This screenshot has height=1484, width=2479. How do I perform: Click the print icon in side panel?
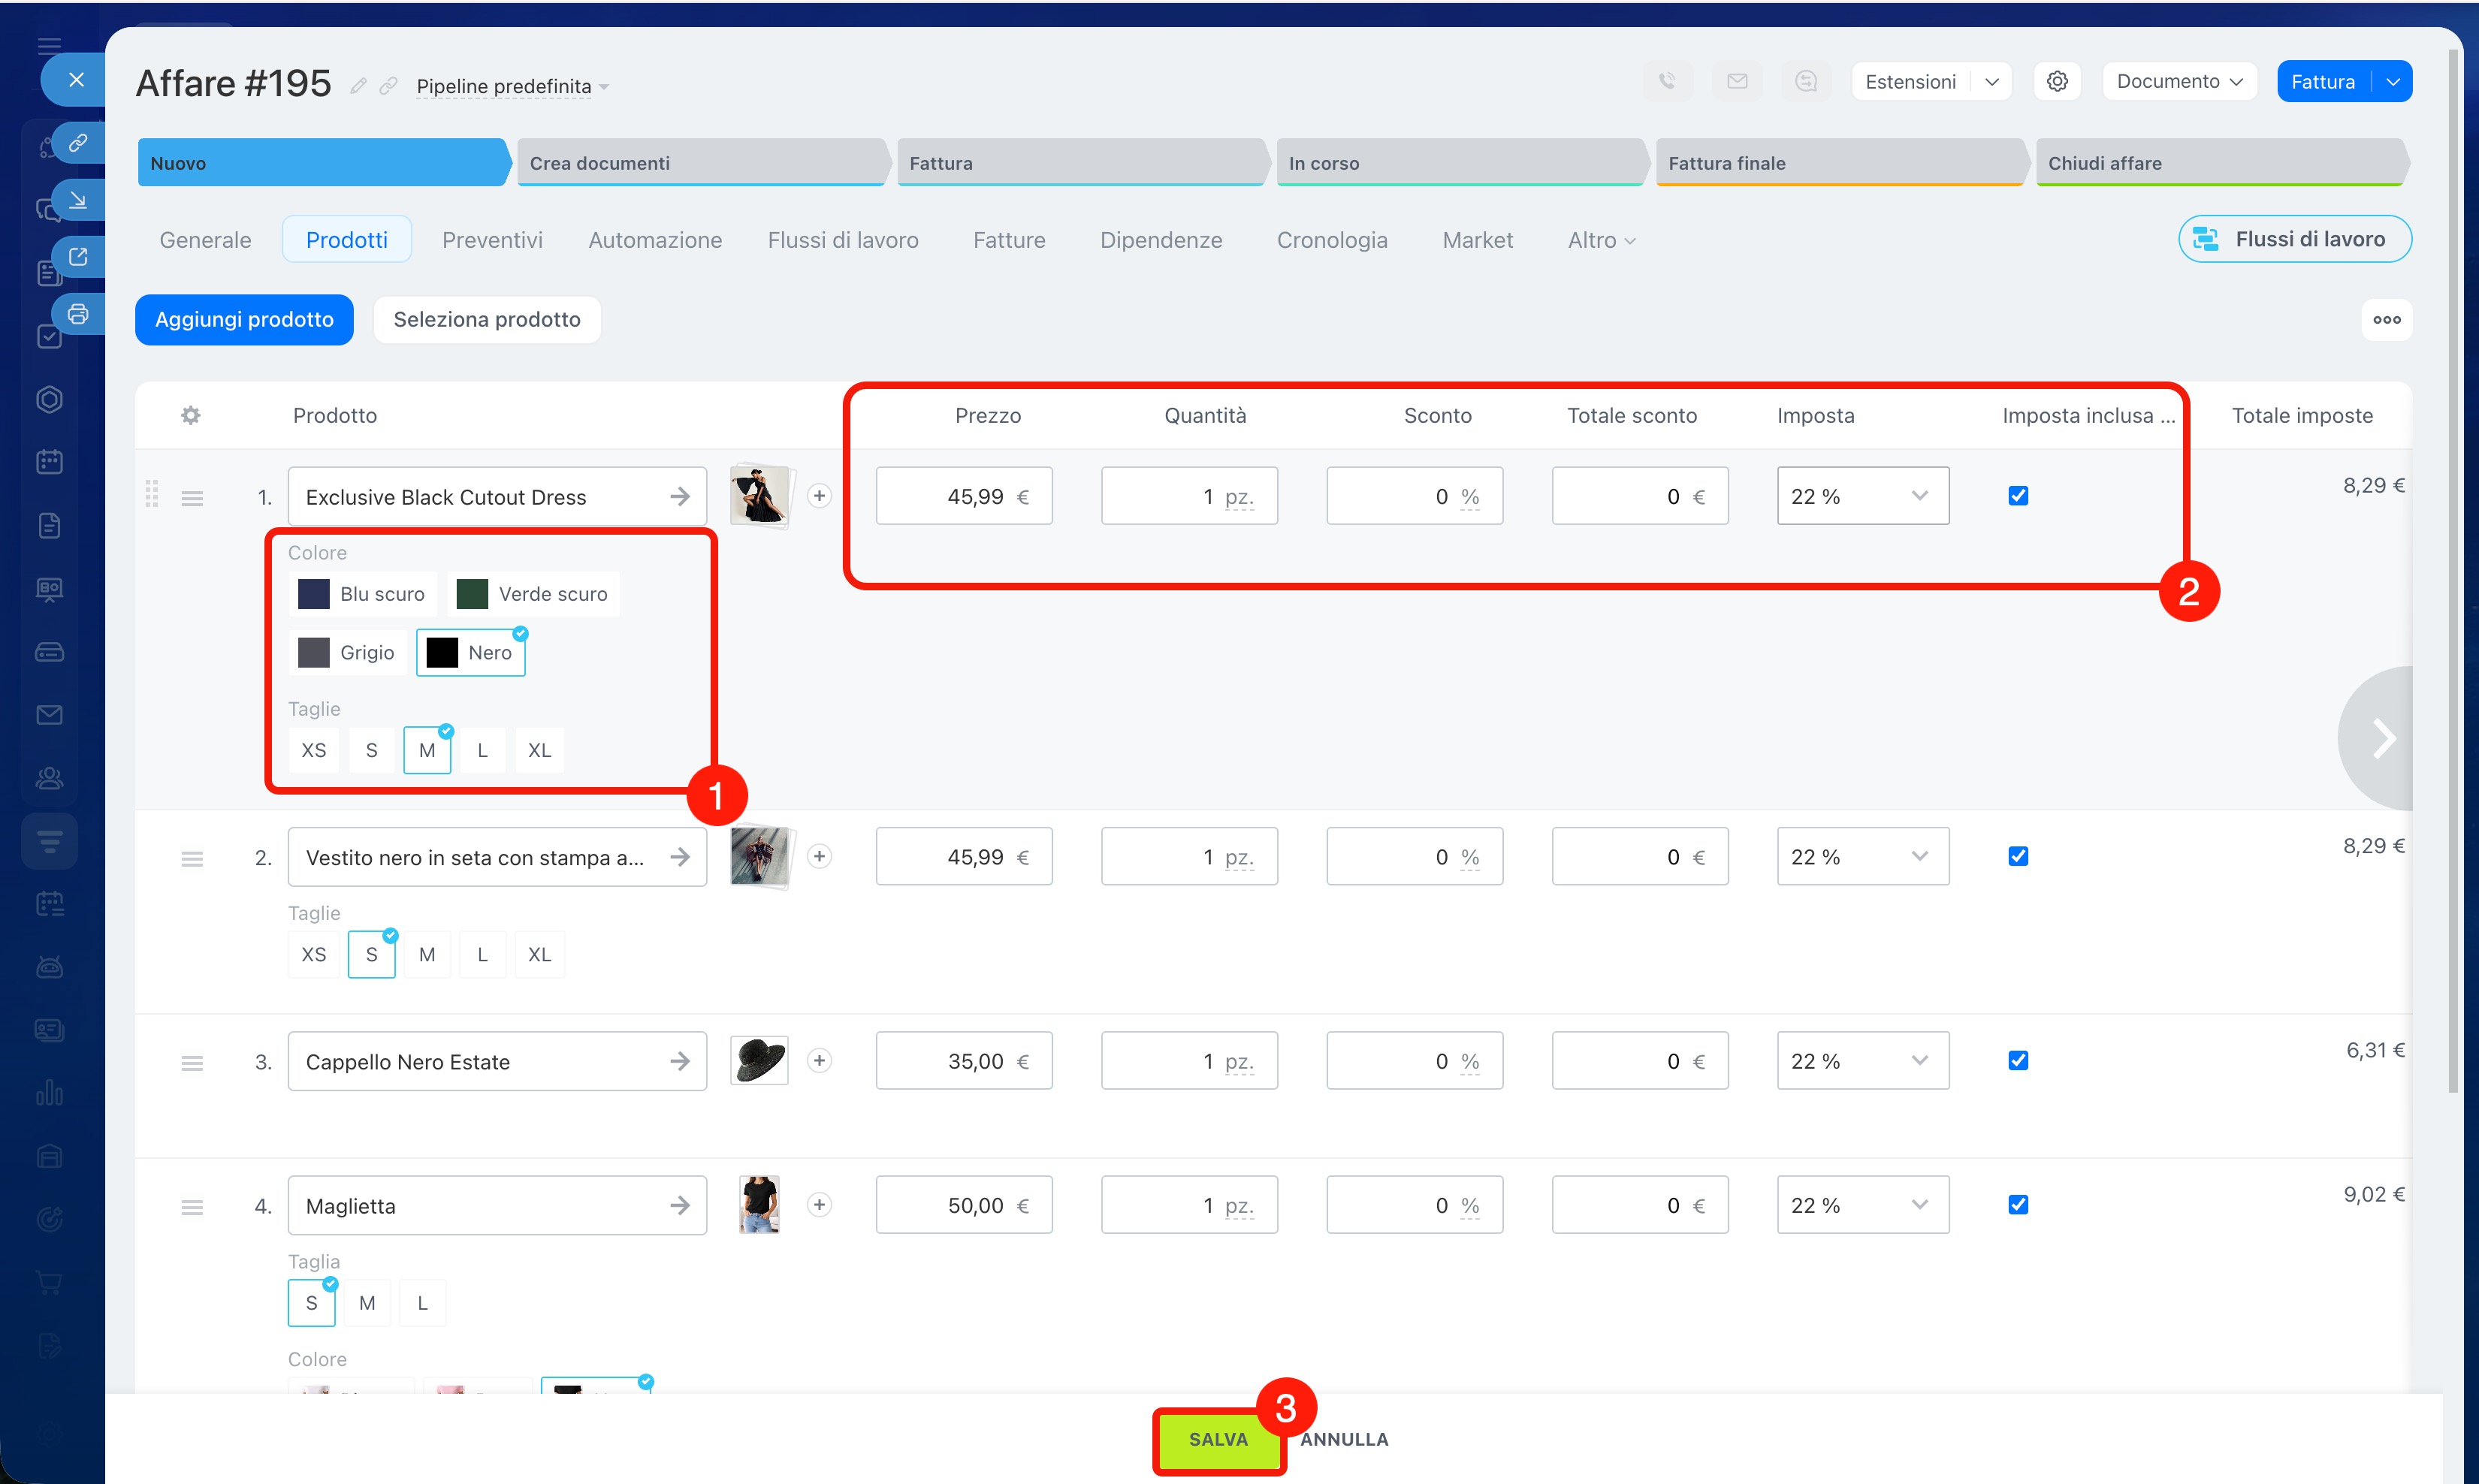click(78, 314)
